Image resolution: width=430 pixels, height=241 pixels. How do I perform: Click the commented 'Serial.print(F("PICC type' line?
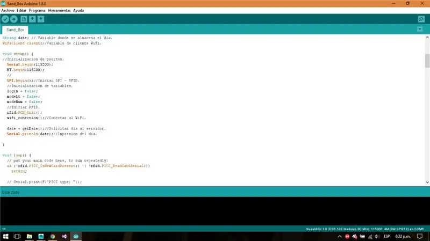point(44,182)
